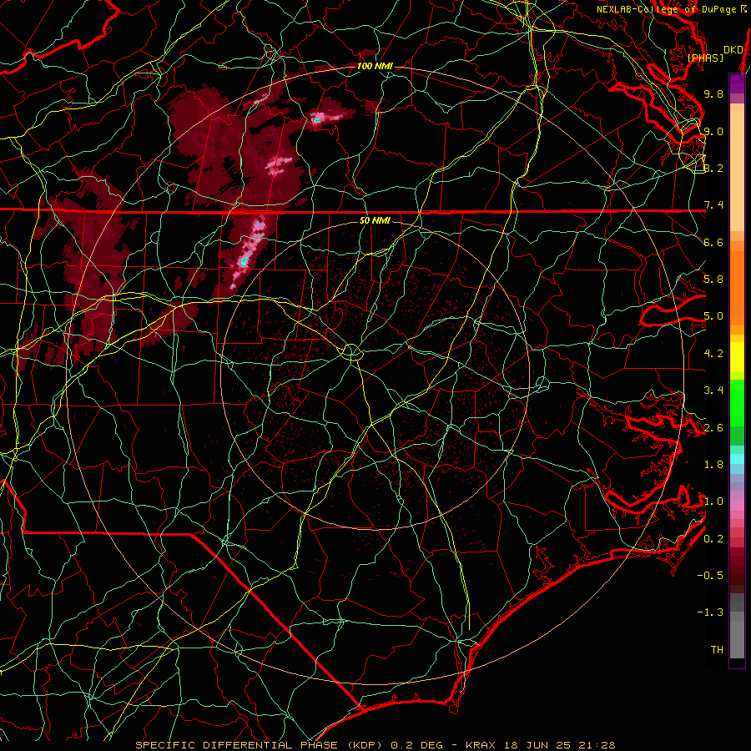The width and height of the screenshot is (751, 751).
Task: Click the 1.0 scale label
Action: [x=713, y=502]
